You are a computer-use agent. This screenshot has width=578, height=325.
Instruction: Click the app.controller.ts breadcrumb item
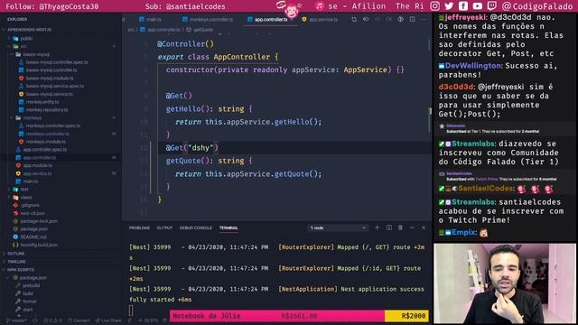pos(161,30)
